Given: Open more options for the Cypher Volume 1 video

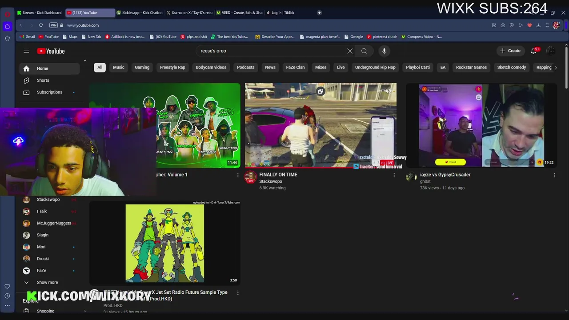Looking at the screenshot, I should coord(238,176).
